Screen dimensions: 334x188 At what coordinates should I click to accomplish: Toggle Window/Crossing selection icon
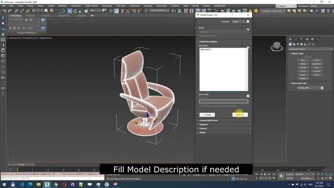coord(63,11)
